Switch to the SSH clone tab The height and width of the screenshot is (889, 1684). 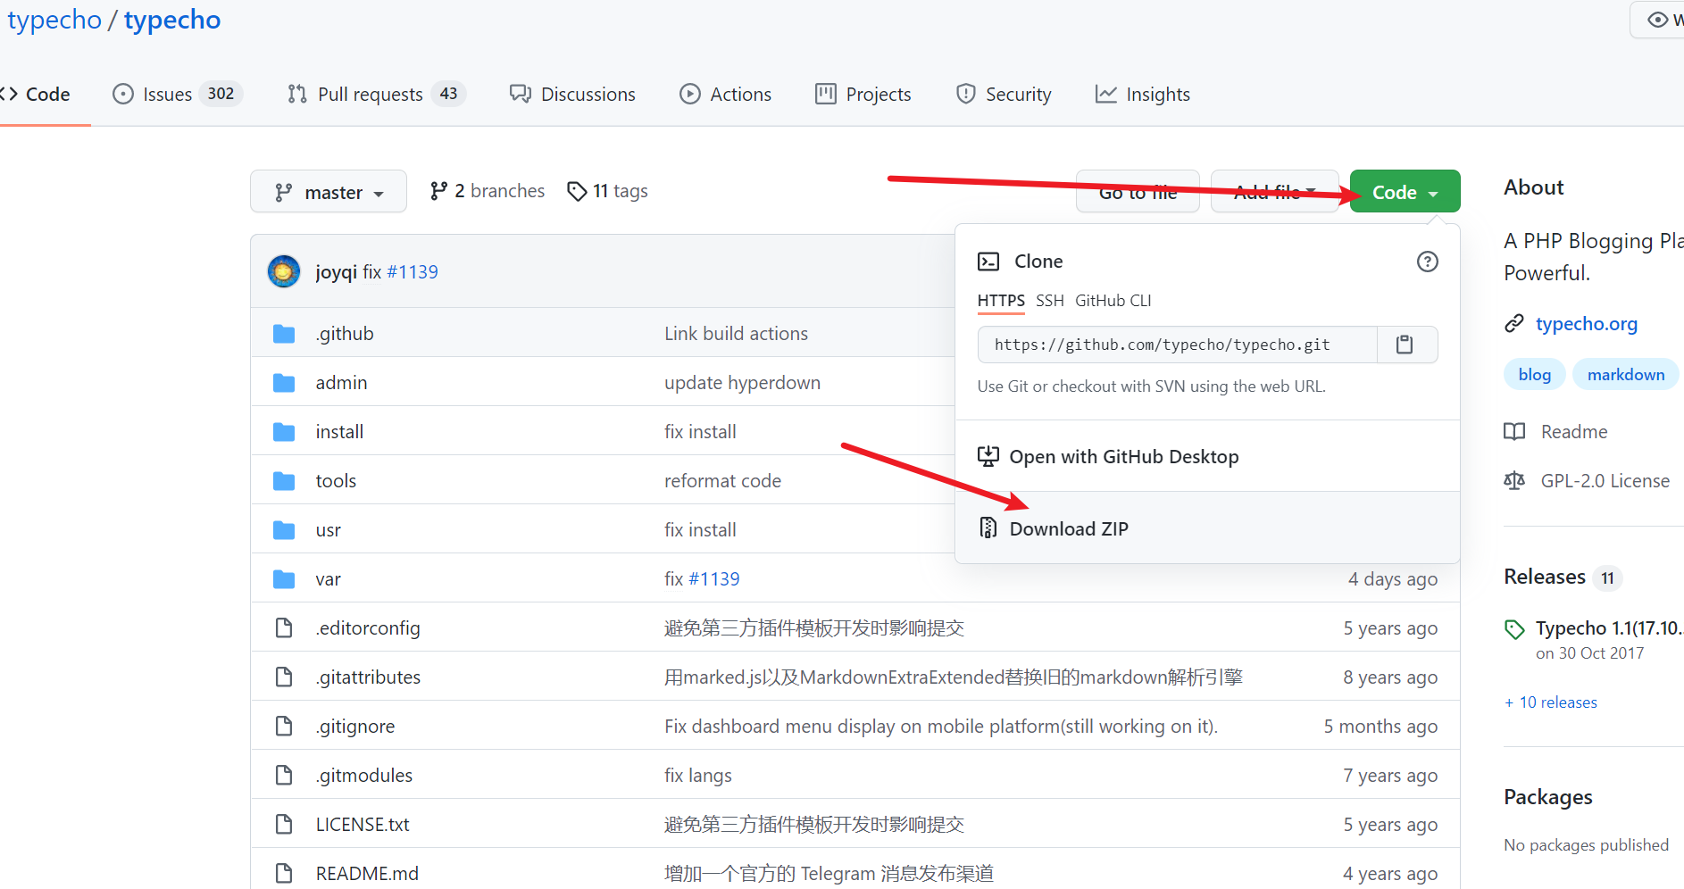coord(1049,301)
